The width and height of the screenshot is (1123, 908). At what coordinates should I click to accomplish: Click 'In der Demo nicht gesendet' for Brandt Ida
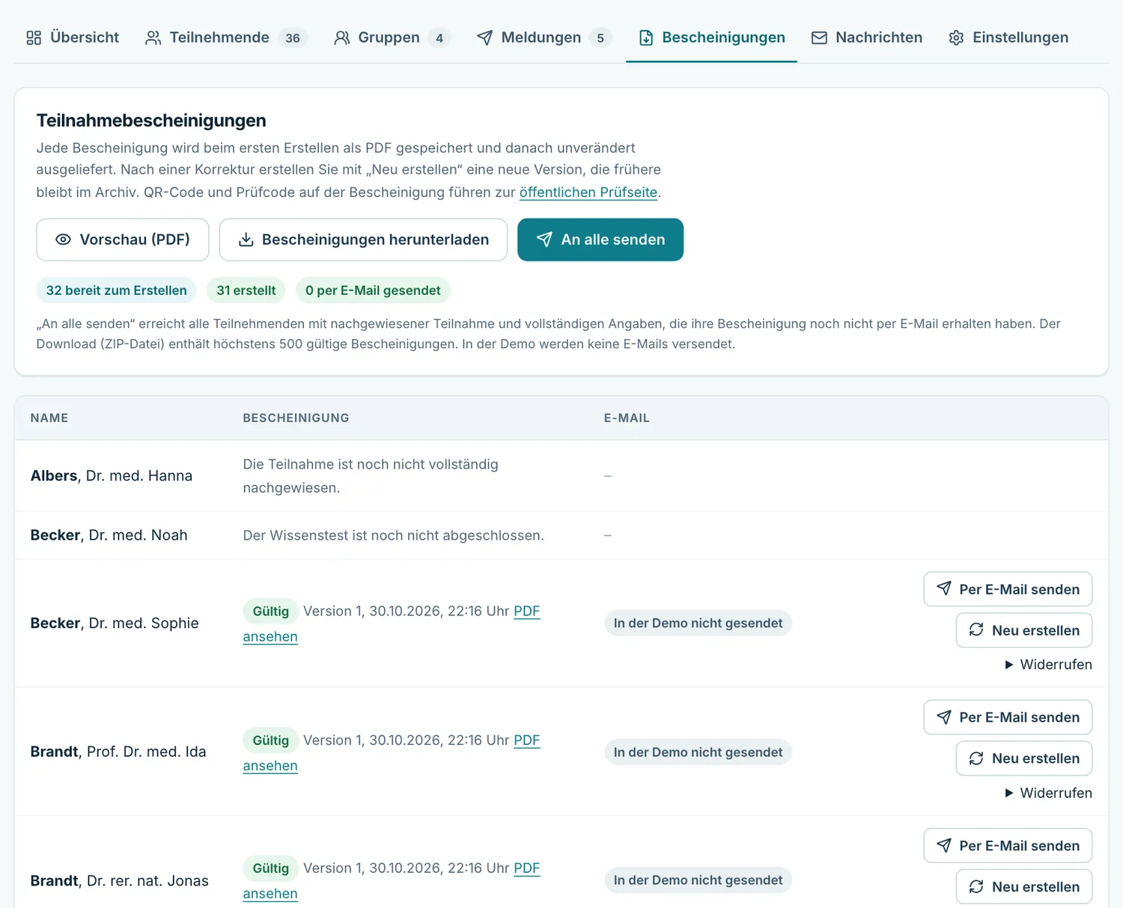pos(698,752)
